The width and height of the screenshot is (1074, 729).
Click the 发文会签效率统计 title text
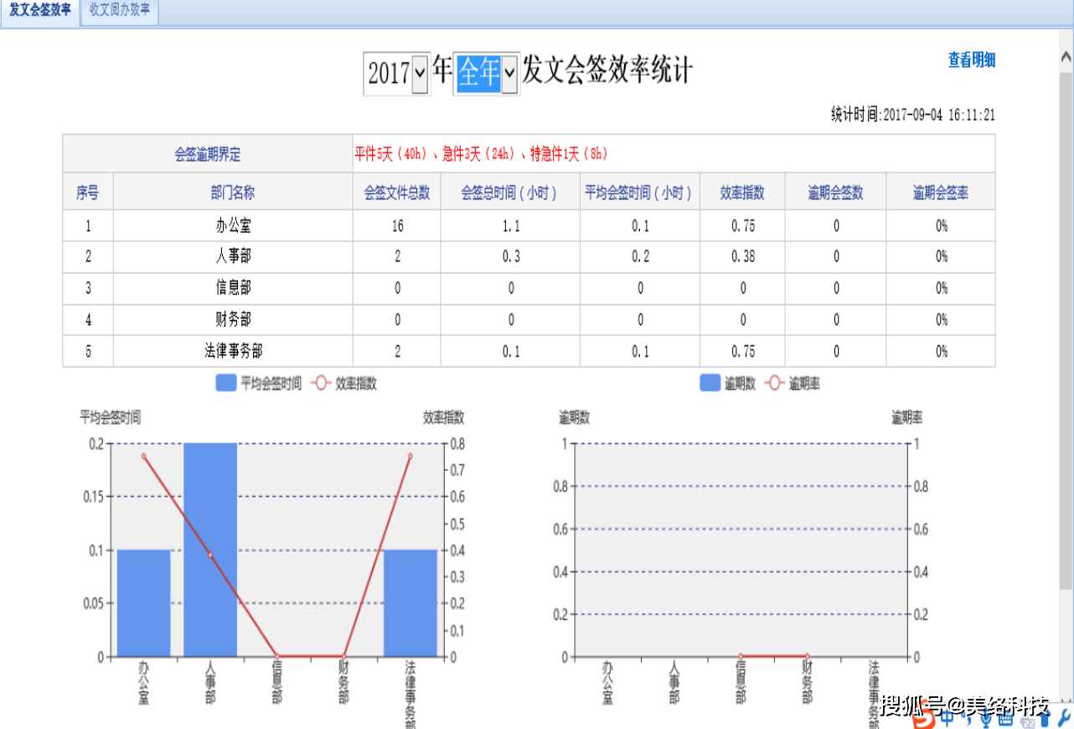(607, 70)
